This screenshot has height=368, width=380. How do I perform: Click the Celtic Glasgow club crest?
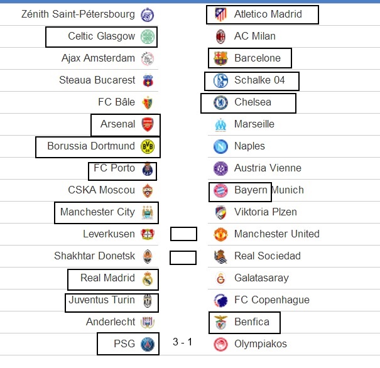[x=148, y=36]
